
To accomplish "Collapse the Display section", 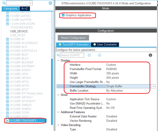I will [x=58, y=60].
